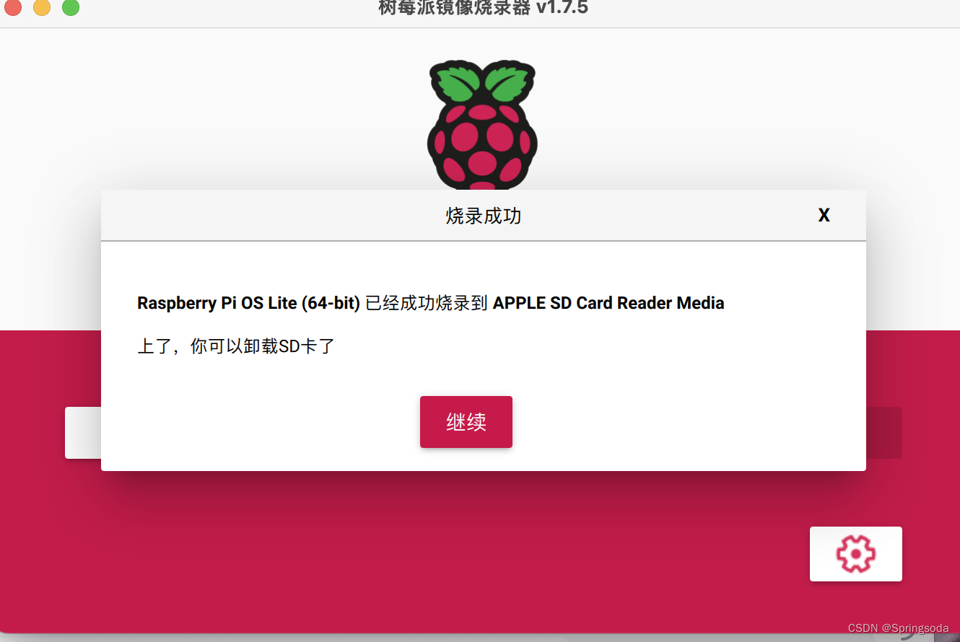Click the white button hidden behind dialog's left edge
This screenshot has height=642, width=960.
pos(83,433)
